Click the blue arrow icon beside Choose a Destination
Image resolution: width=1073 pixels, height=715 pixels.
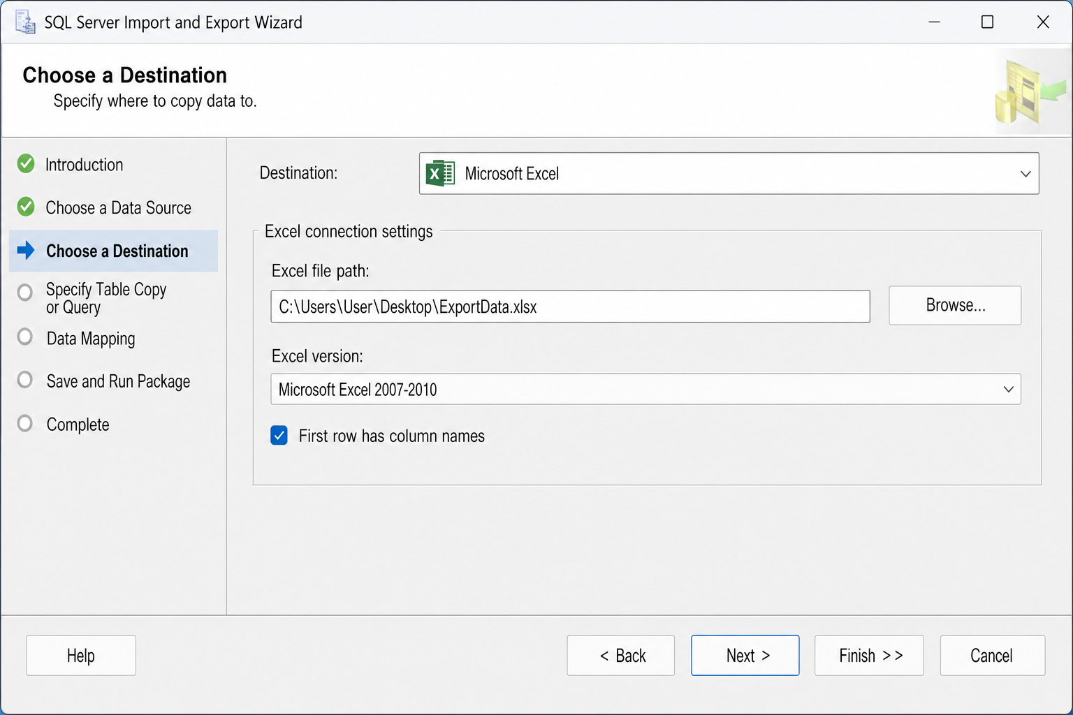click(26, 250)
